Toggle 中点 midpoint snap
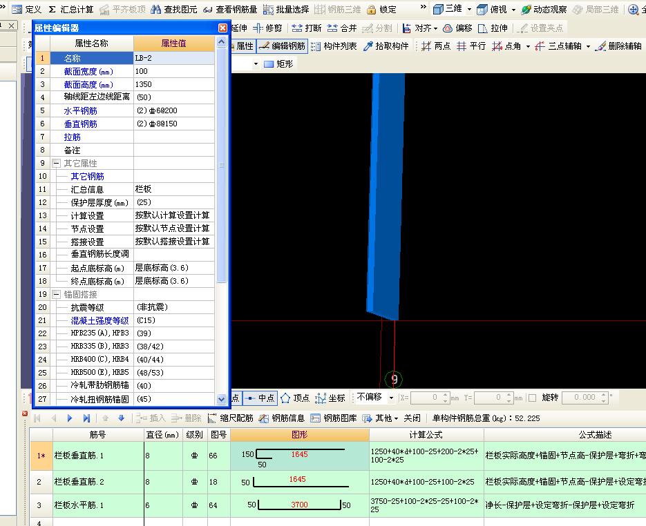 [260, 398]
